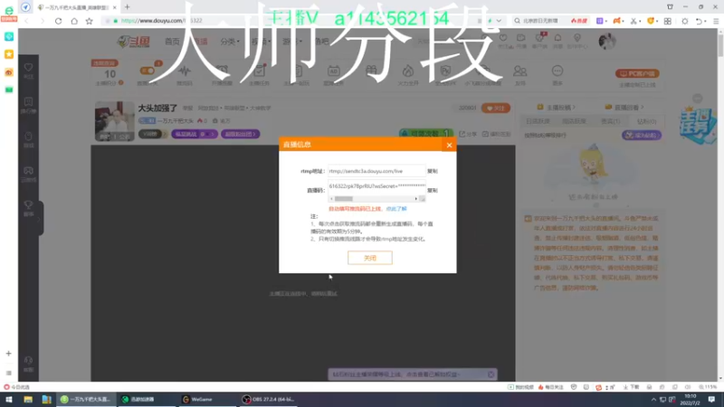Image resolution: width=724 pixels, height=407 pixels.
Task: Click the 115% zoom level in status bar
Action: (708, 387)
